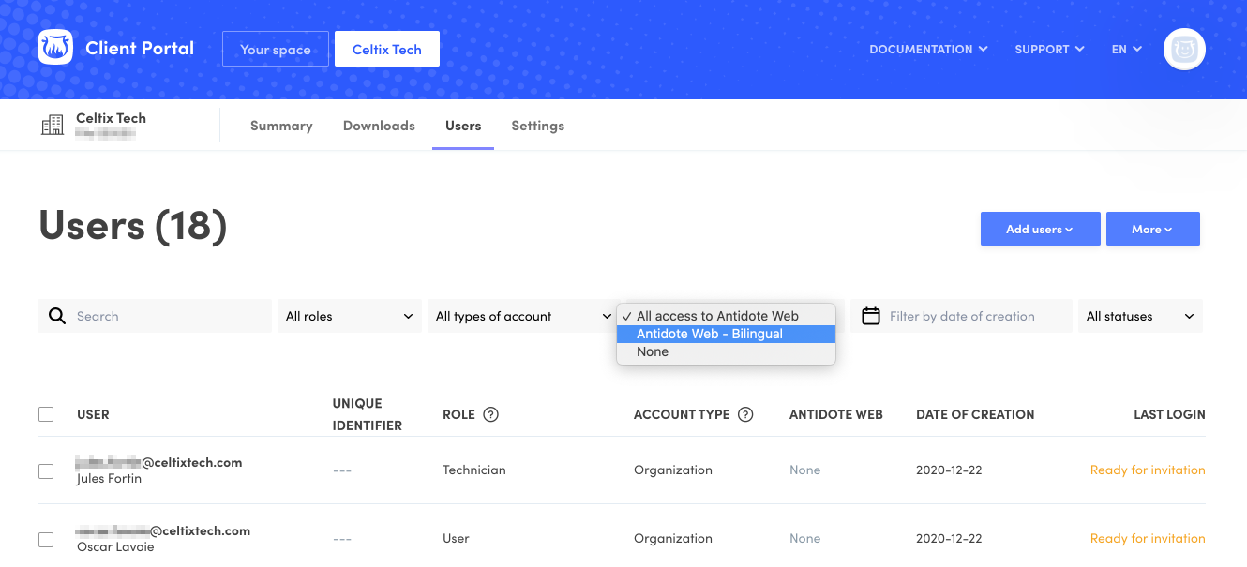Open the EN language selector
Image resolution: width=1247 pixels, height=567 pixels.
click(x=1126, y=49)
